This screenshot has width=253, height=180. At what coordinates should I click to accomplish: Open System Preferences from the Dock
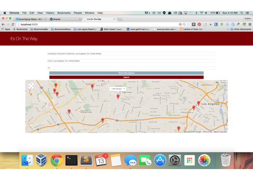click(175, 160)
